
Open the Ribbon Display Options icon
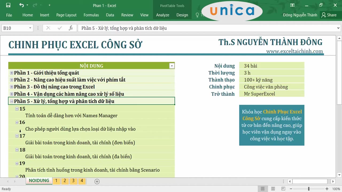click(x=292, y=5)
